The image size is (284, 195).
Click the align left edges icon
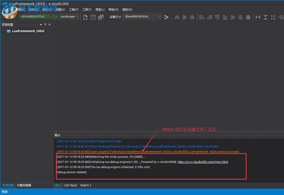click(202, 17)
